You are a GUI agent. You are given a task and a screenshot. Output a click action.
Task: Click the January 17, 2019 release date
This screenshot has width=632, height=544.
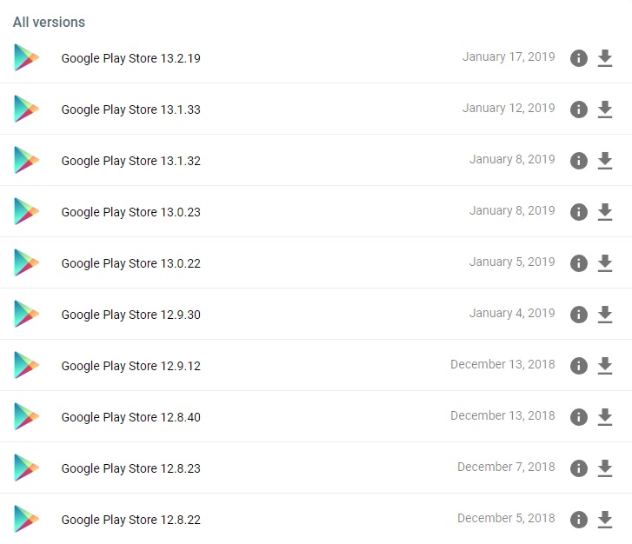pyautogui.click(x=509, y=57)
